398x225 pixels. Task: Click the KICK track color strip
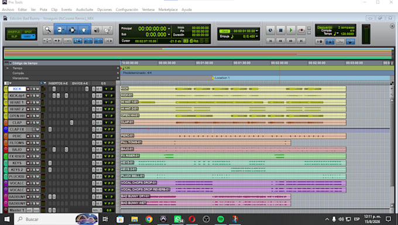[6, 89]
